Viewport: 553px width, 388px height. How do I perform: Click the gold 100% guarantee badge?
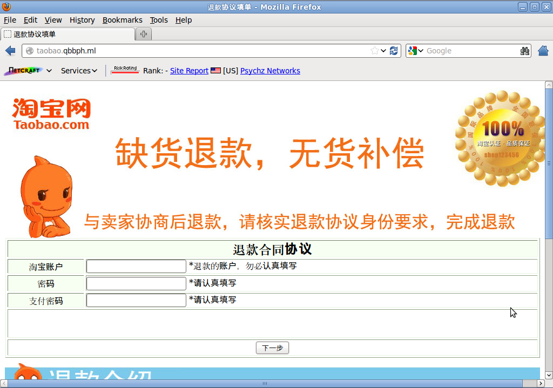pos(500,138)
